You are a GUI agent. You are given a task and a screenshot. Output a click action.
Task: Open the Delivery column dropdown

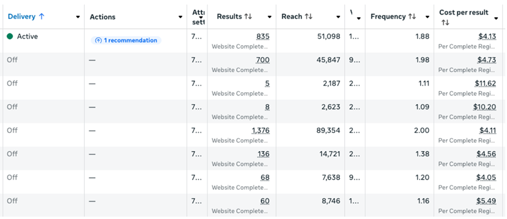(x=78, y=17)
